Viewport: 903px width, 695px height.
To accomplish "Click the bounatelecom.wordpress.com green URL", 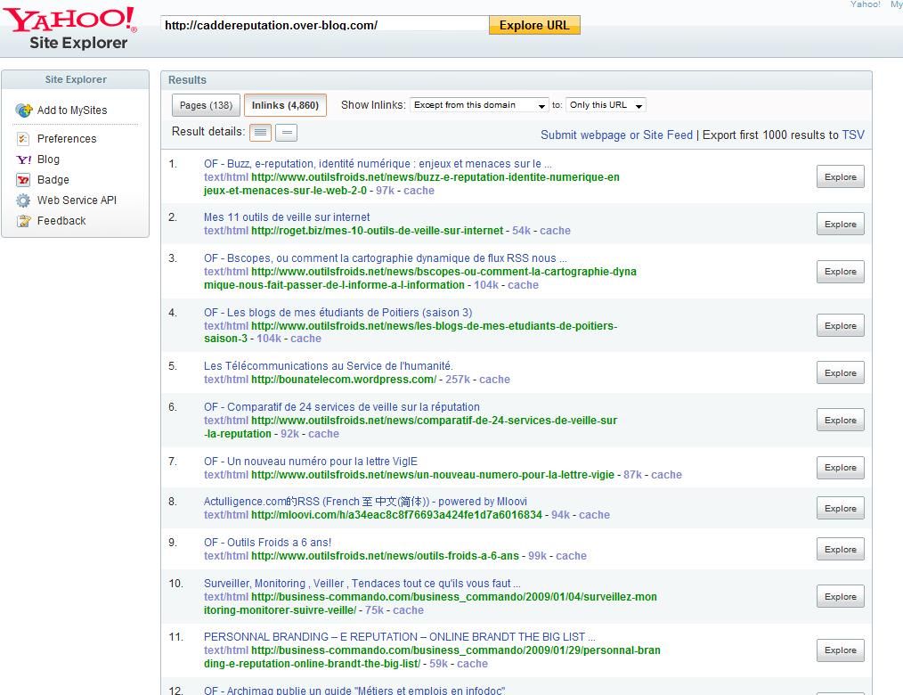I will coord(344,380).
